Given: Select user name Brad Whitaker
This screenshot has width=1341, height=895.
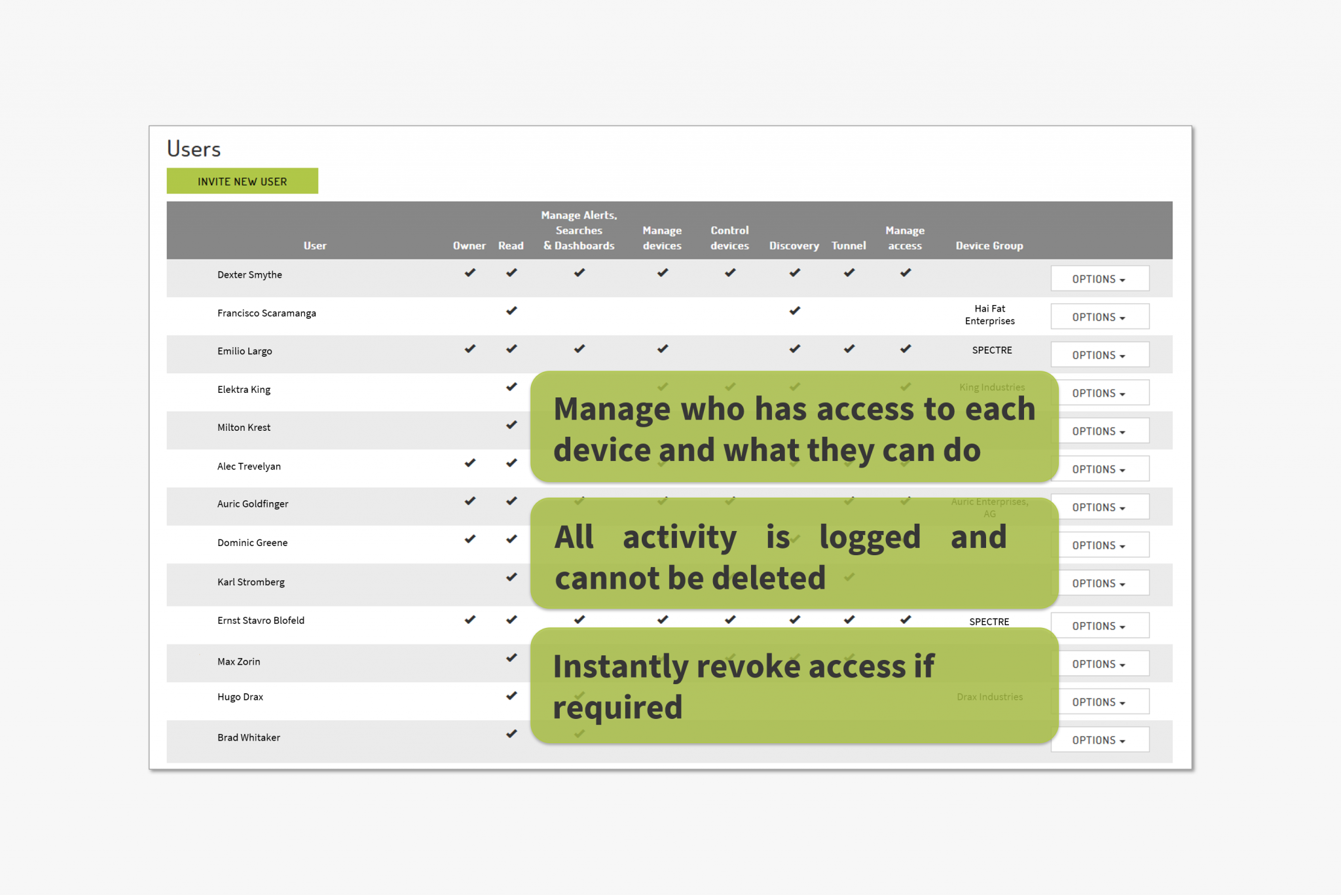Looking at the screenshot, I should tap(249, 738).
